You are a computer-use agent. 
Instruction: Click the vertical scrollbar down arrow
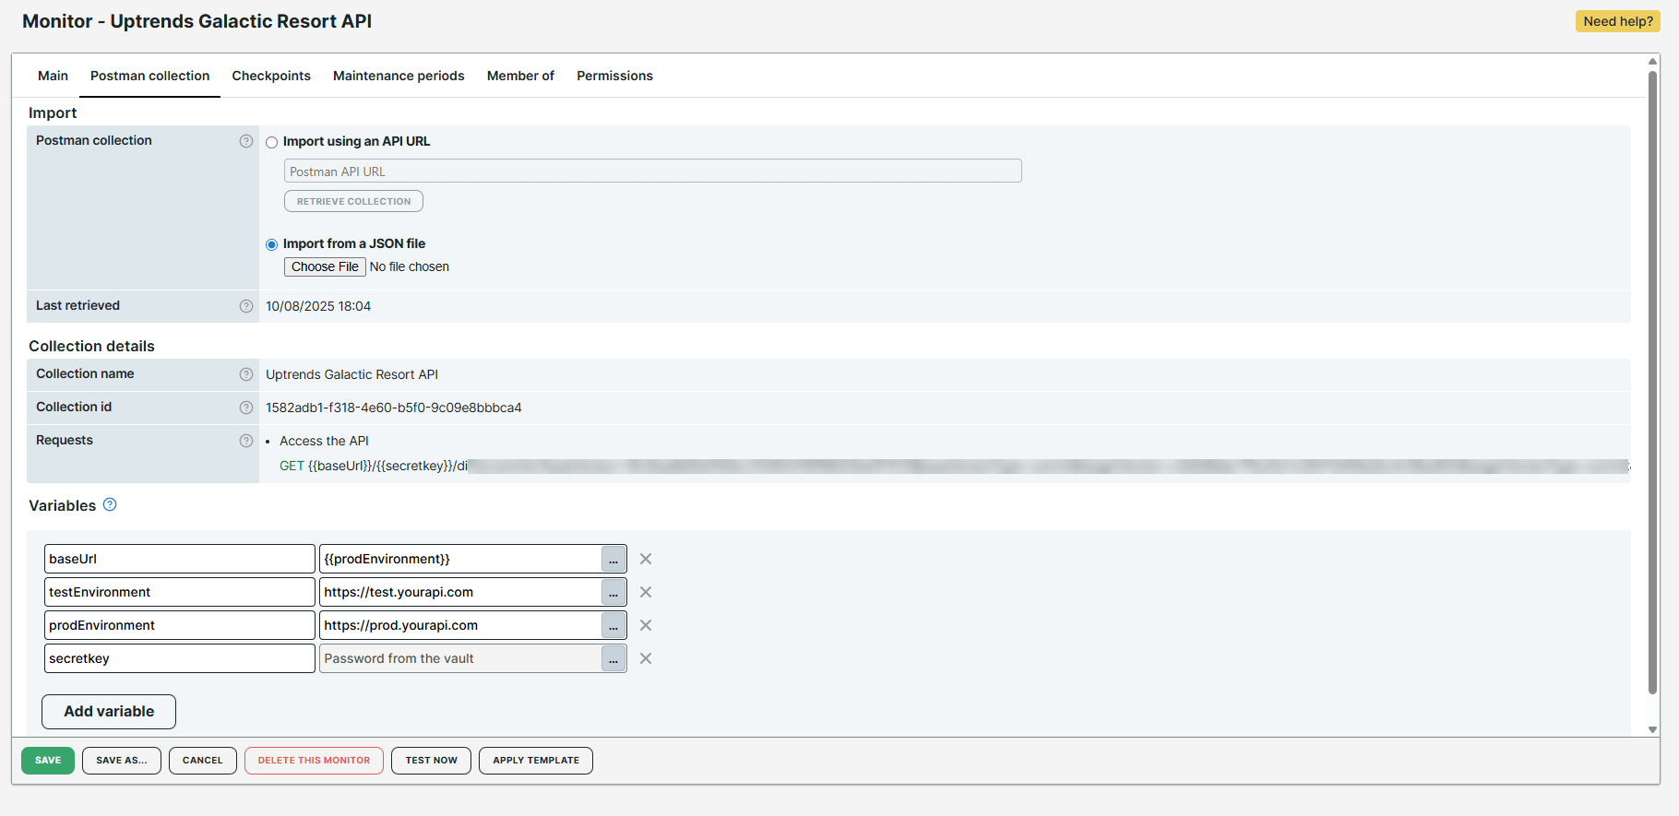click(1652, 729)
